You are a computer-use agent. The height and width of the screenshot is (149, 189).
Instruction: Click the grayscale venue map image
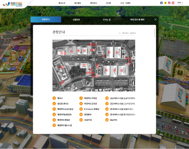94,65
